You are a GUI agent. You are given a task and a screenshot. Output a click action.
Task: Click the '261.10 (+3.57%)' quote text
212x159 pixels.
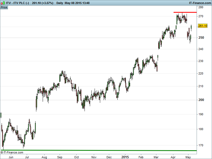click(43, 3)
